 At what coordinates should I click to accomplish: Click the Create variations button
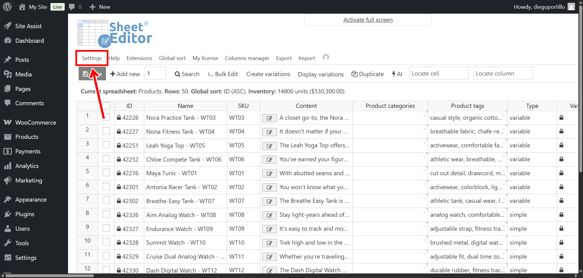click(268, 74)
